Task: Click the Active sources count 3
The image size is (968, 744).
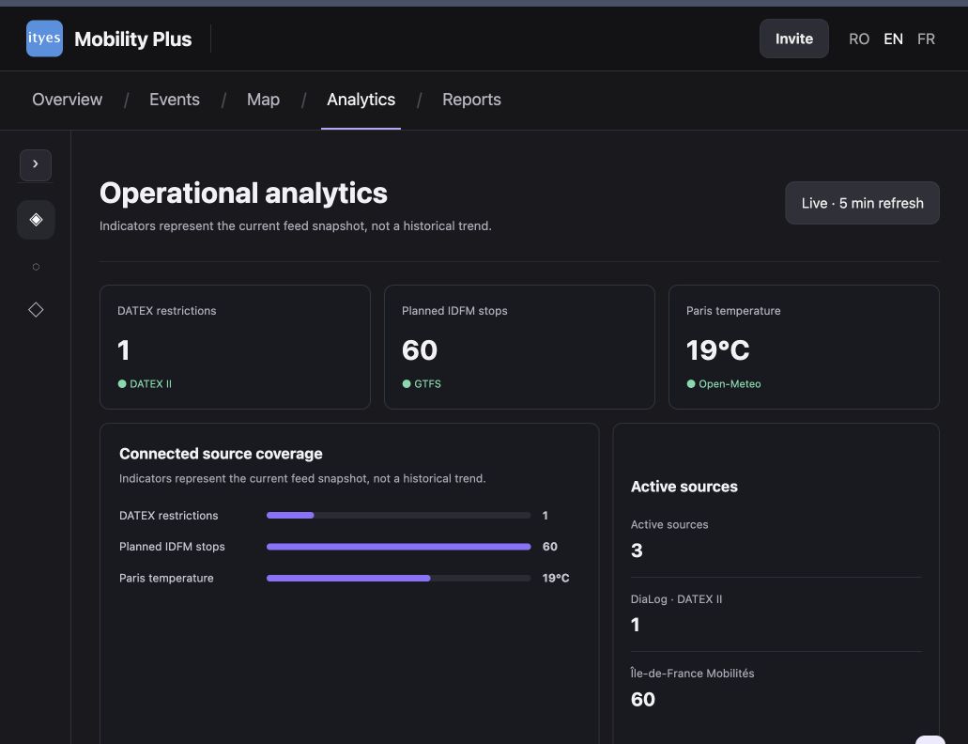Action: click(x=637, y=550)
